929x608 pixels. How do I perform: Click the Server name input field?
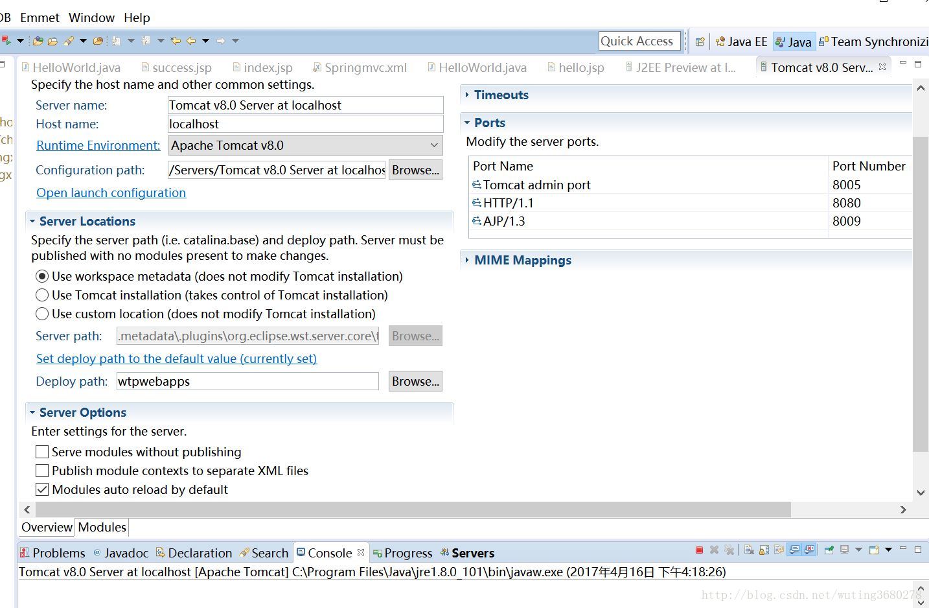[x=306, y=105]
